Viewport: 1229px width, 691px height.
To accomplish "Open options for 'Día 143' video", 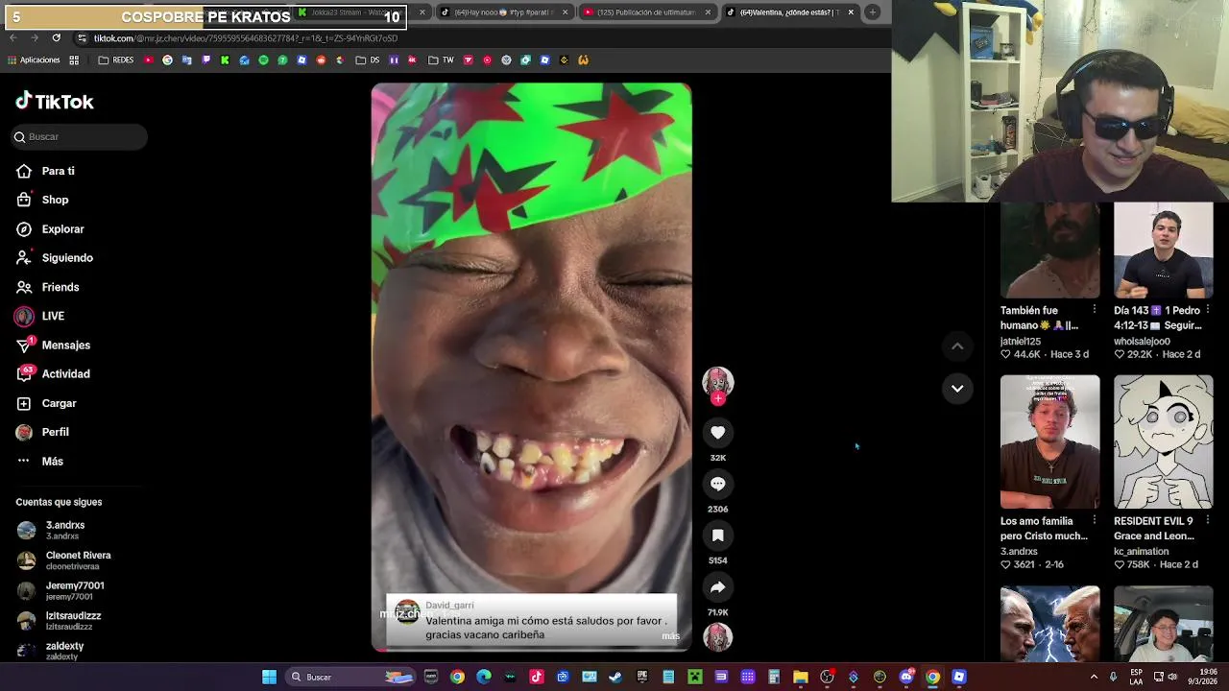I will (1208, 310).
